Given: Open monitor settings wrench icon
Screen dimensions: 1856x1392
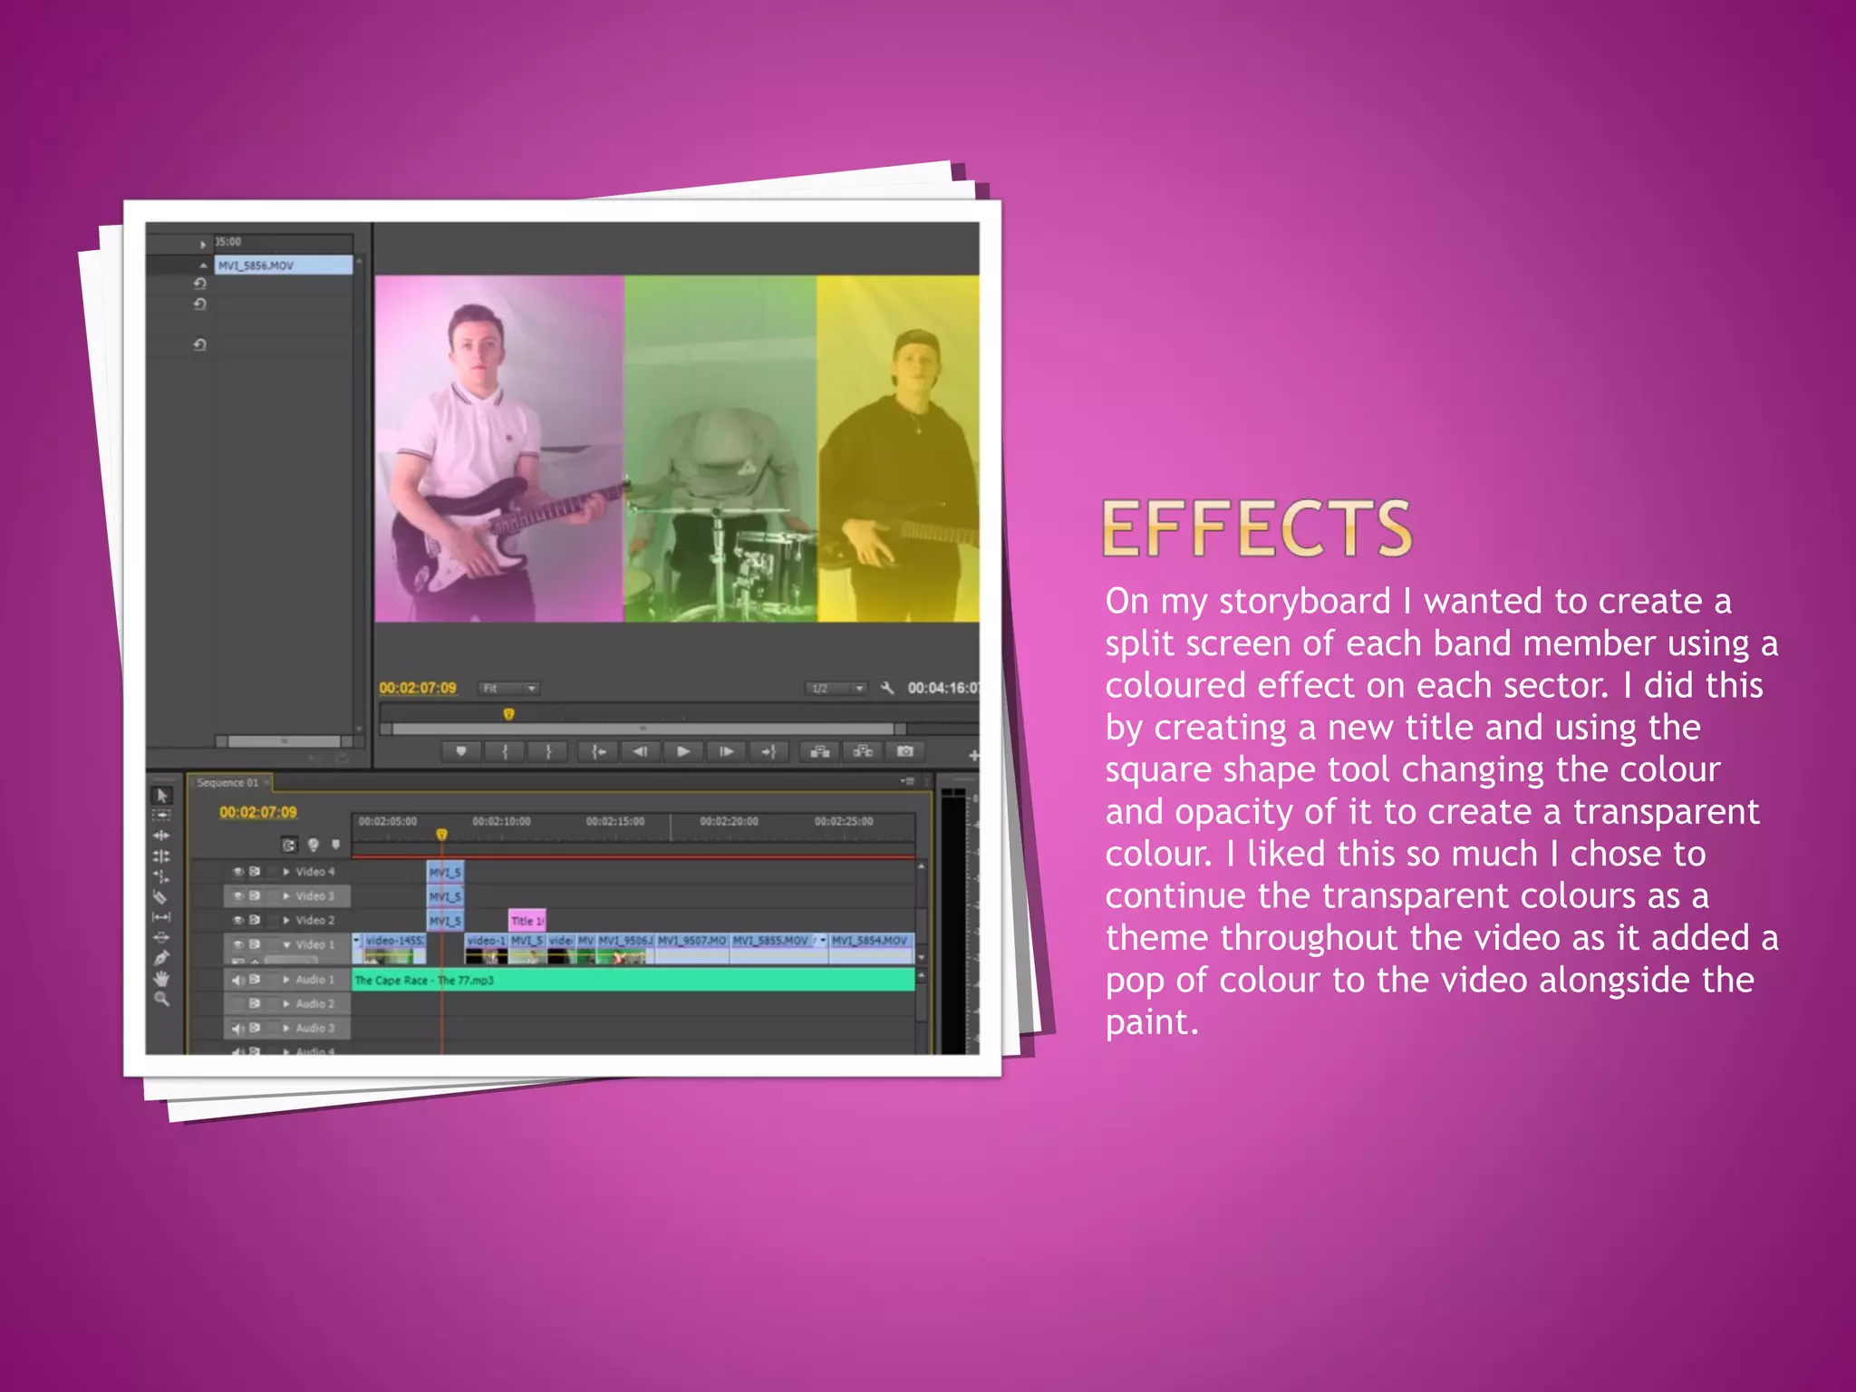Looking at the screenshot, I should click(887, 689).
